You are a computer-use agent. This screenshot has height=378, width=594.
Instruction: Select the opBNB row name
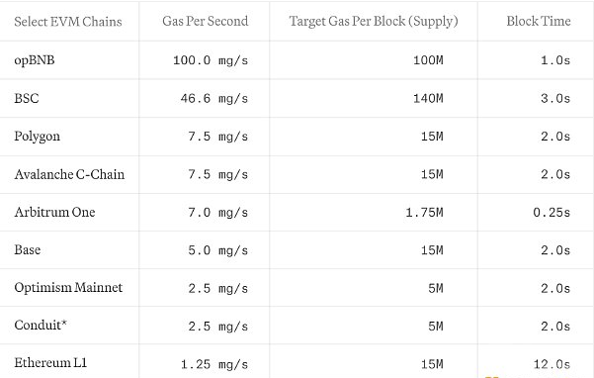(35, 60)
